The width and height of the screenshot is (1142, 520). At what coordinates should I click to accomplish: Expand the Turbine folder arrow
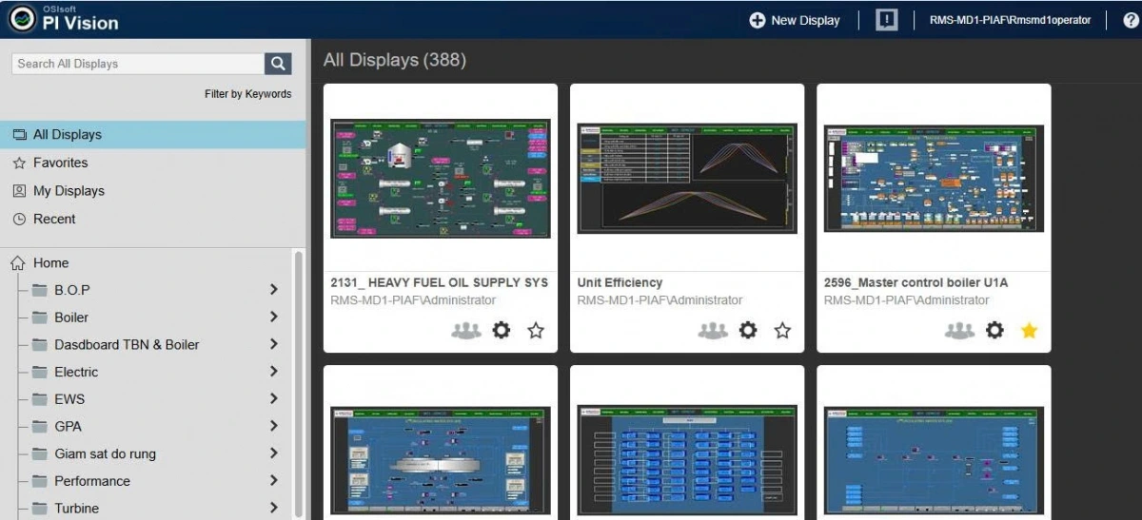(274, 509)
